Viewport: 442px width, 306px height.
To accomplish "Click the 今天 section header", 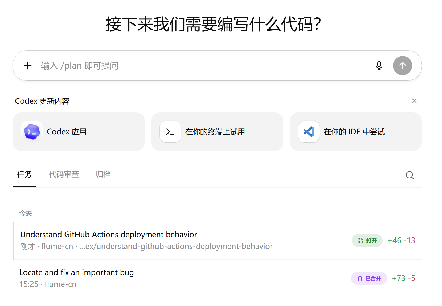I will pyautogui.click(x=26, y=214).
